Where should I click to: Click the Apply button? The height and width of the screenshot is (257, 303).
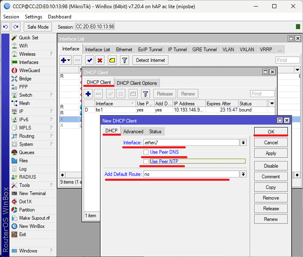click(271, 153)
